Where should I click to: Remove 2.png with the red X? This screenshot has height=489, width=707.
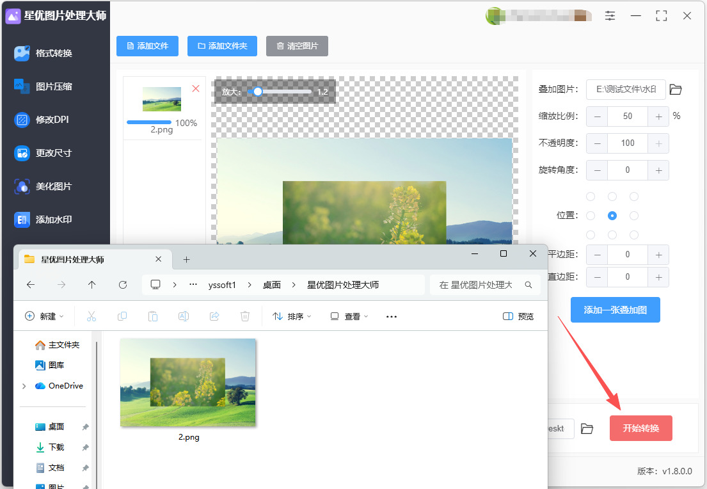click(196, 88)
